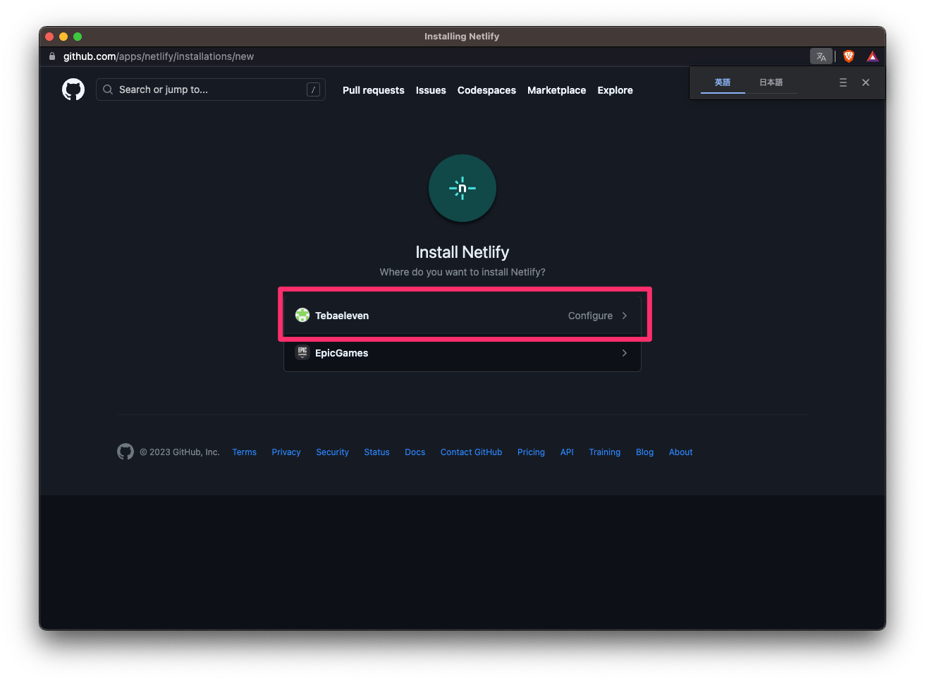Open Status footer link
The width and height of the screenshot is (925, 682).
click(376, 452)
